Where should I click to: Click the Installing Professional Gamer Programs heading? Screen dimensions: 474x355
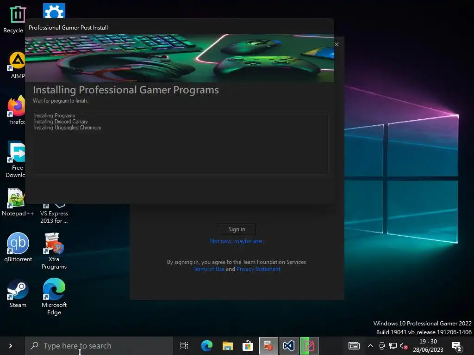point(126,90)
